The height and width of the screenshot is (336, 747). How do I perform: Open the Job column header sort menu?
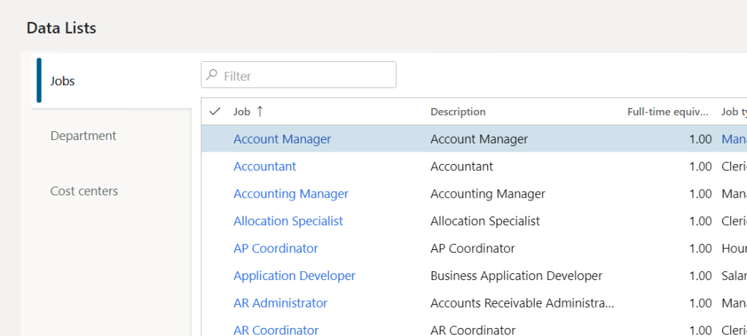[241, 112]
